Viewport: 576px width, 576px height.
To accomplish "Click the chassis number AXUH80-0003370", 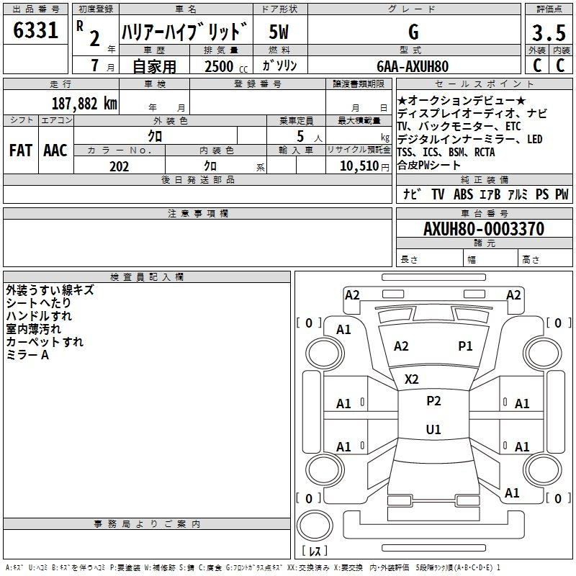I will (484, 229).
